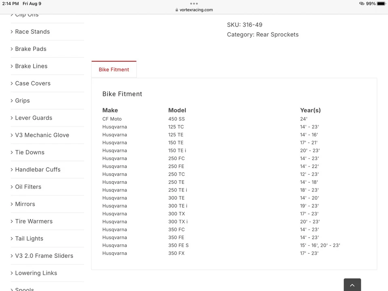Tap the Fri Aug 9 date in status bar
This screenshot has width=388, height=291.
[x=32, y=4]
